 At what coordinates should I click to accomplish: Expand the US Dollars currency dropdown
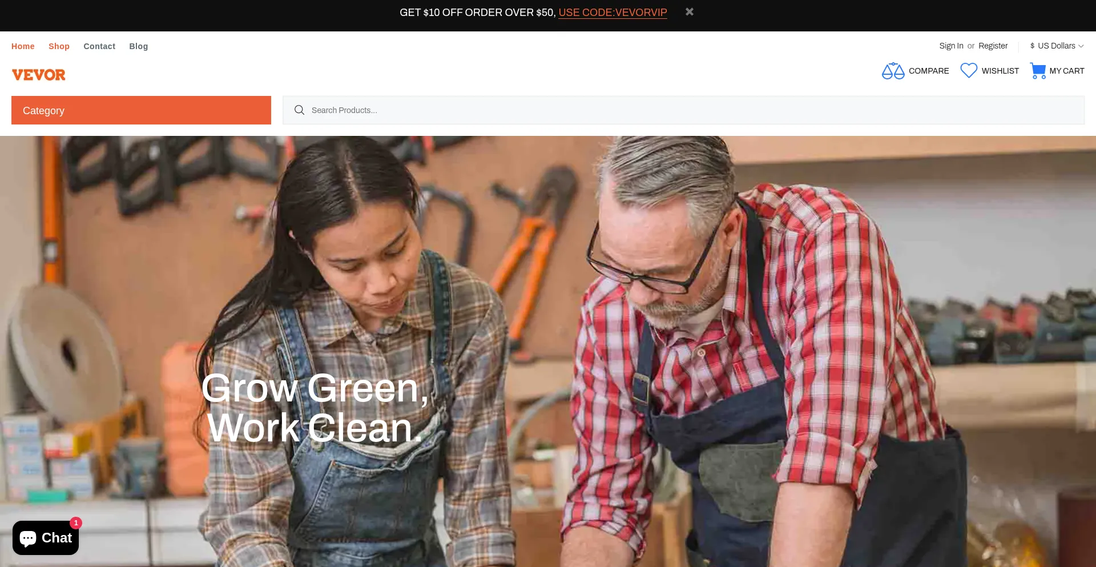tap(1057, 46)
